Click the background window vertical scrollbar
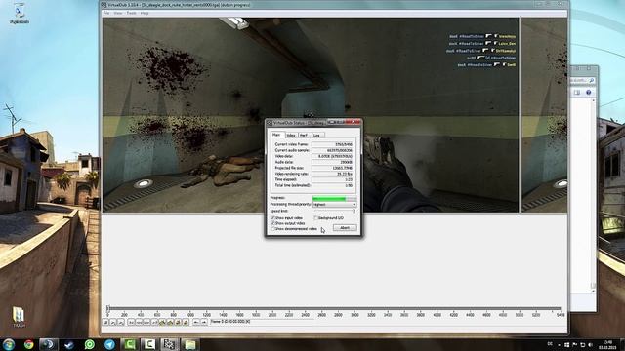 593,195
